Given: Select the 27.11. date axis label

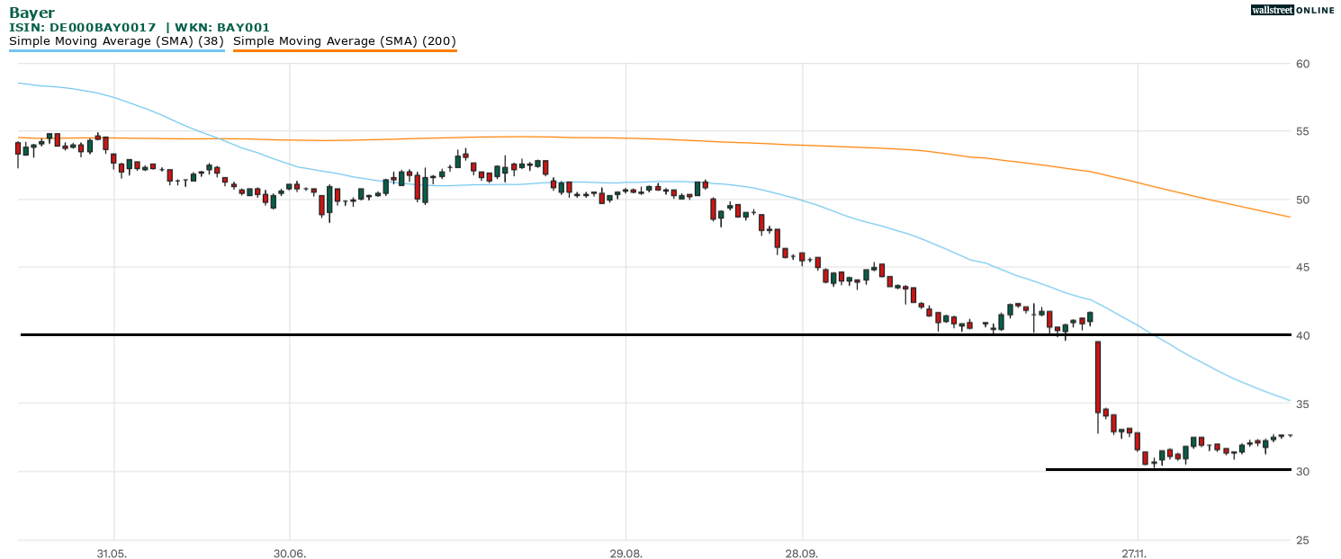Looking at the screenshot, I should 1136,554.
